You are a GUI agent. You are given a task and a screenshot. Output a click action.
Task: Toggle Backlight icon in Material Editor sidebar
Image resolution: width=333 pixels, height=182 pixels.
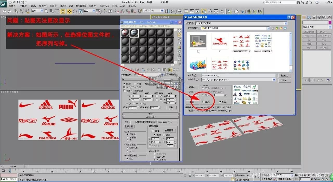click(x=180, y=35)
